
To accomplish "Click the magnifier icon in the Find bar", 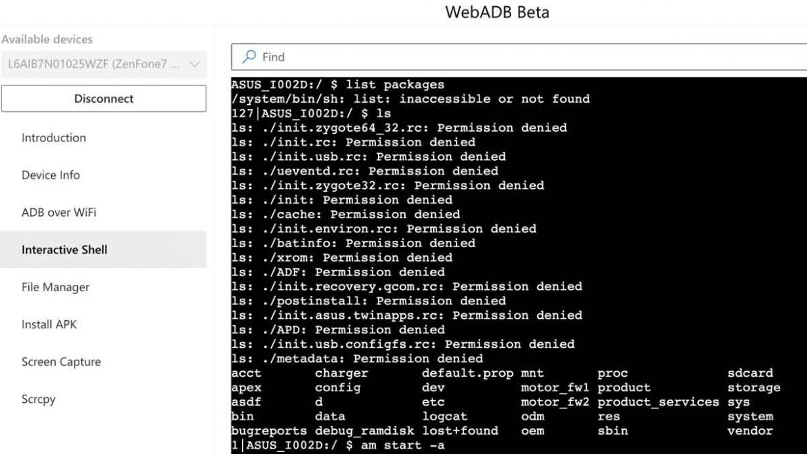I will click(249, 57).
